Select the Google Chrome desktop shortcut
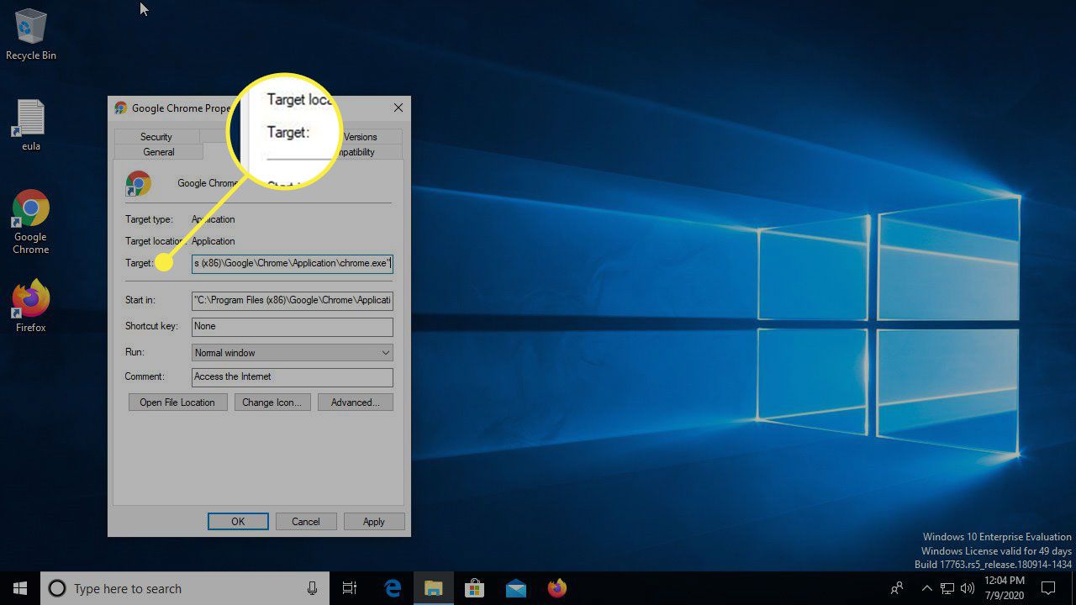The width and height of the screenshot is (1076, 605). (x=31, y=222)
